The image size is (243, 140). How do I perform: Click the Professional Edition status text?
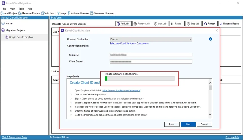(x=59, y=137)
